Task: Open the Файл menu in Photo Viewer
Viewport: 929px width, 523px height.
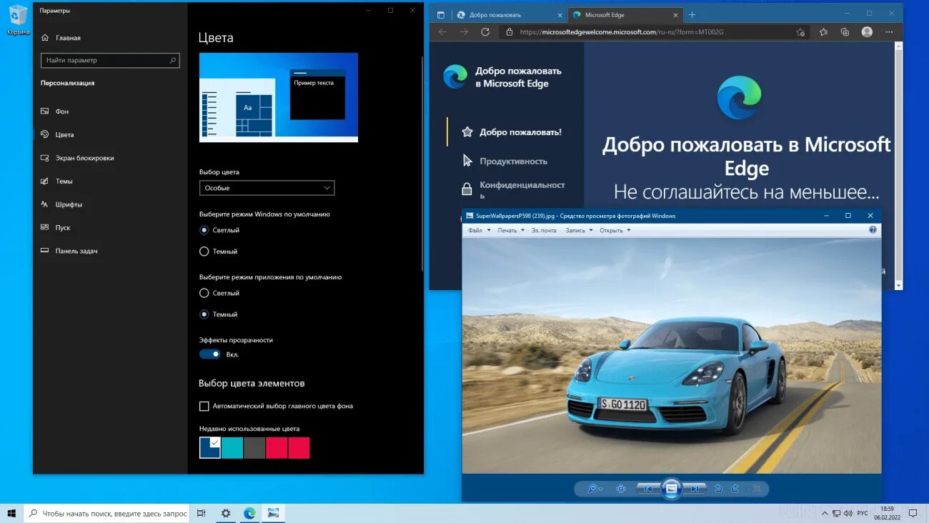Action: click(x=479, y=230)
